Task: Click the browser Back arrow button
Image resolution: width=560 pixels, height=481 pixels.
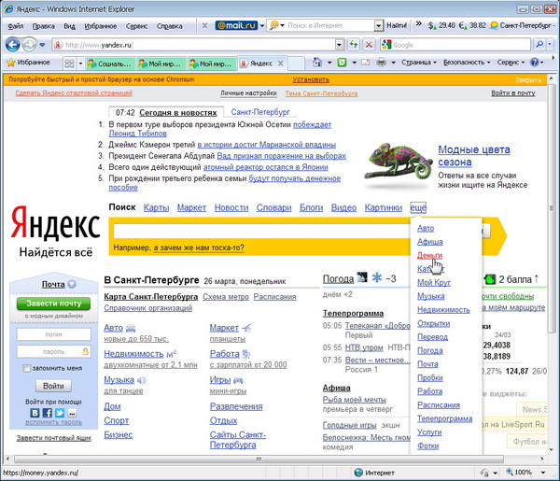Action: [x=13, y=45]
